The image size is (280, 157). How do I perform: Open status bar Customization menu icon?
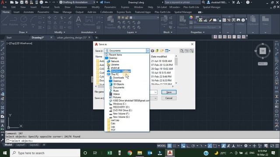coord(277,146)
